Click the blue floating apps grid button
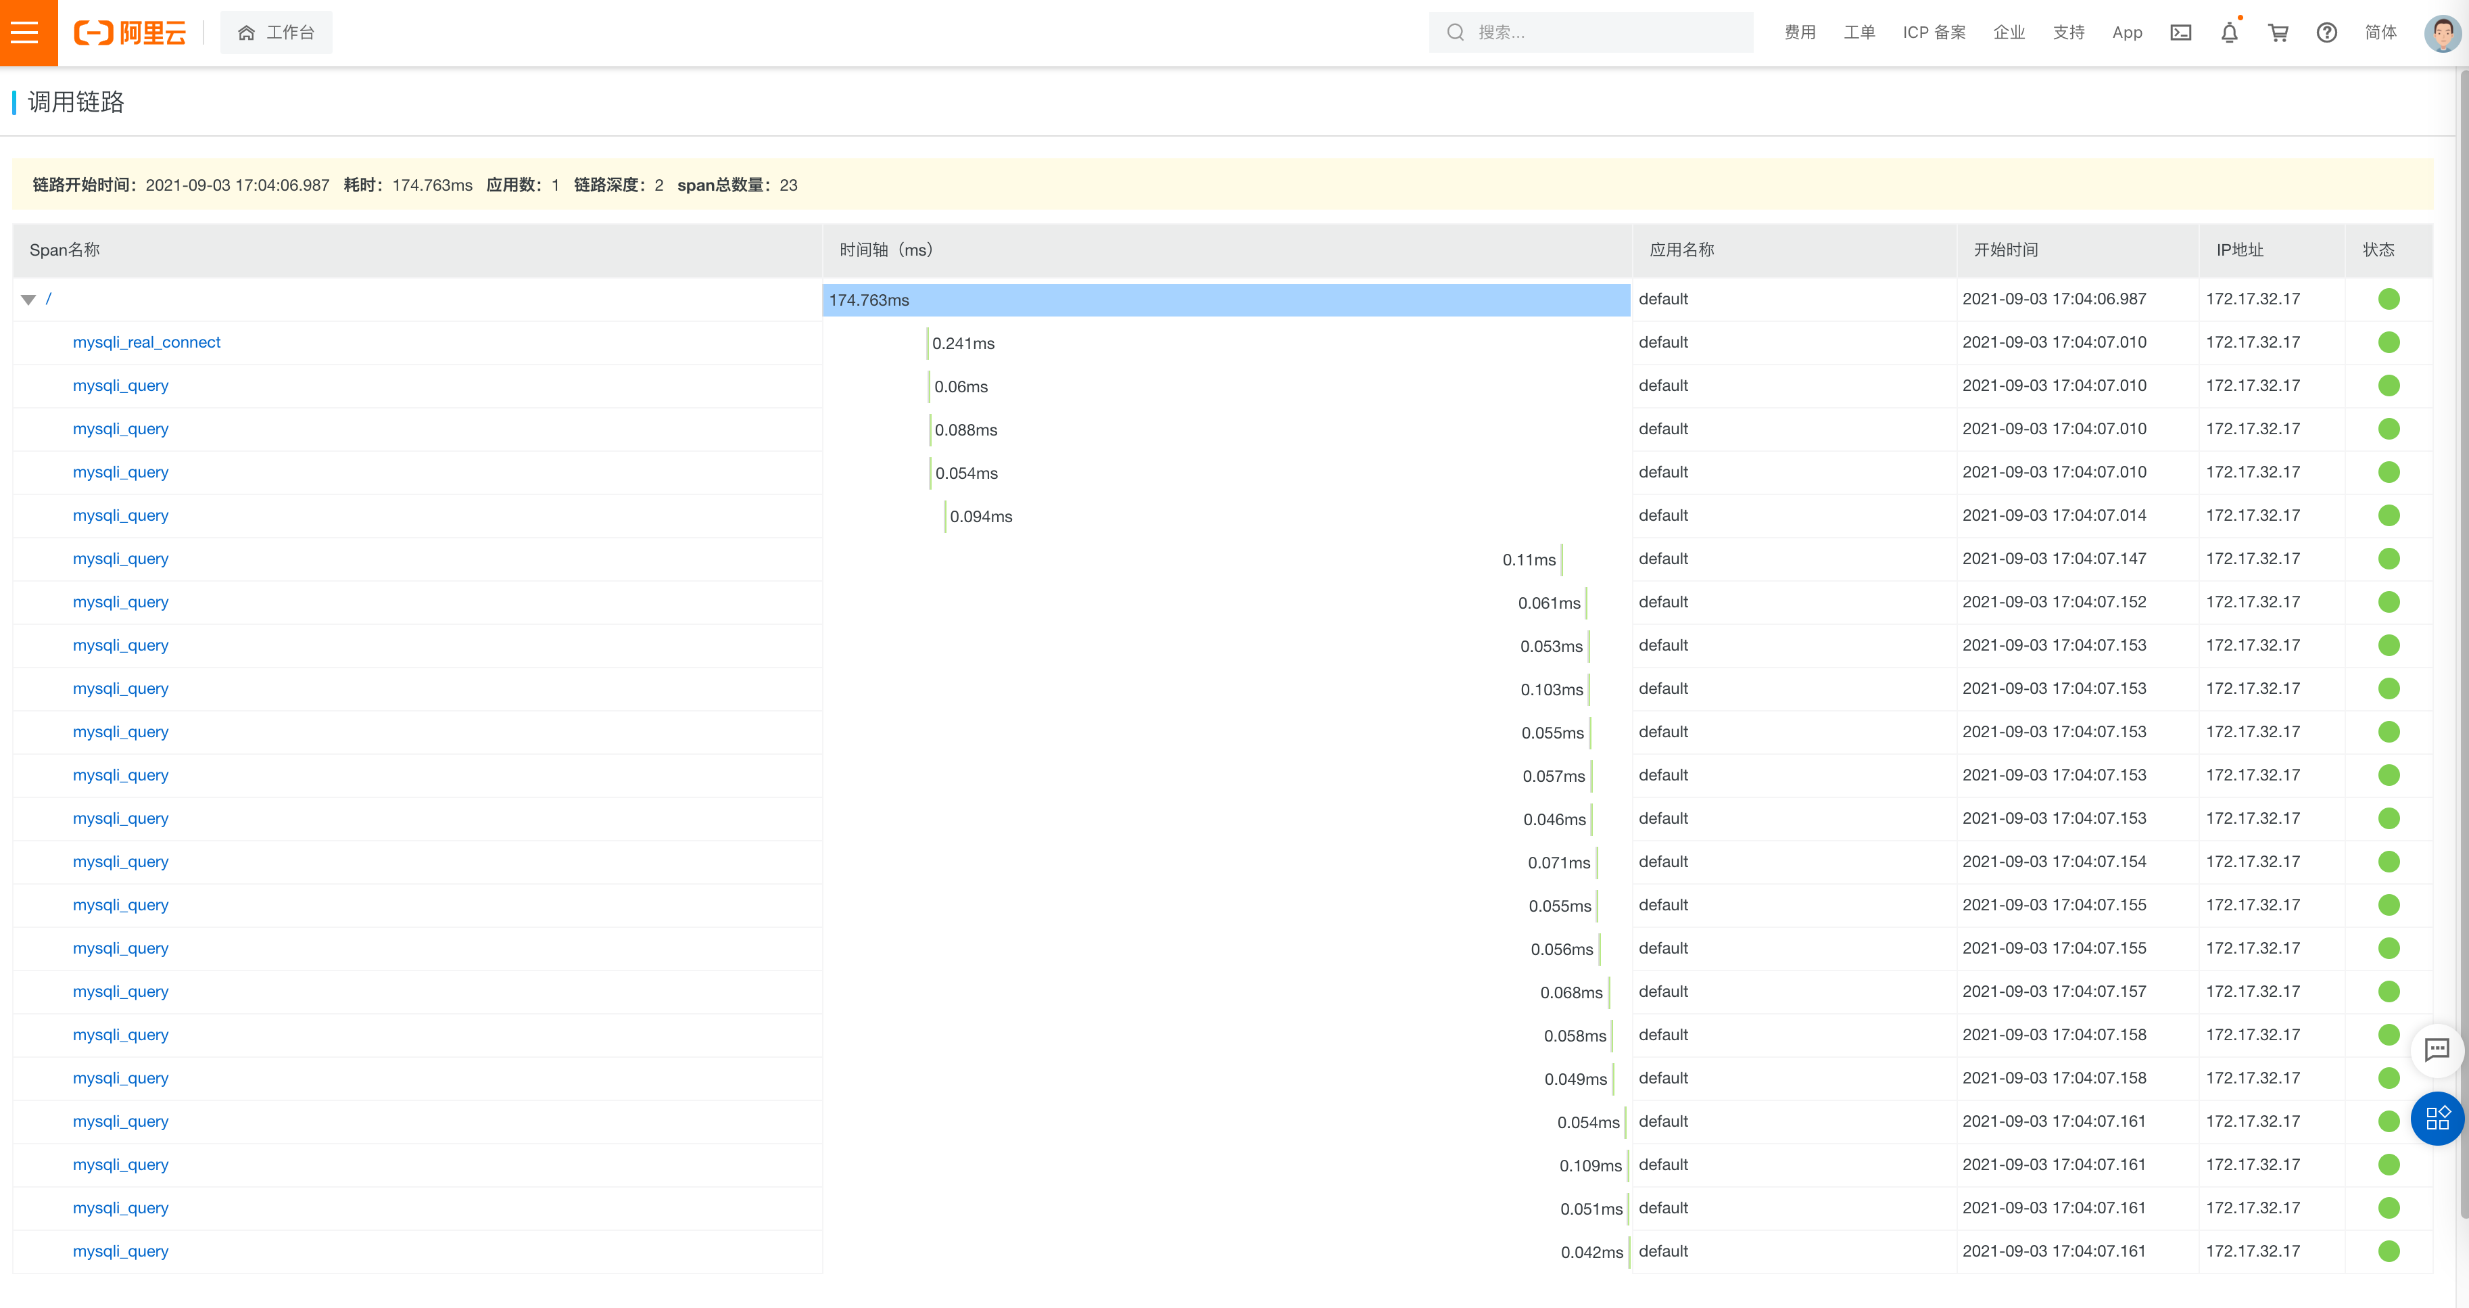The width and height of the screenshot is (2469, 1308). point(2437,1118)
